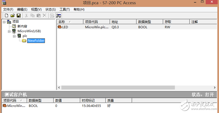Open the 工具(T) menu
The height and width of the screenshot is (113, 219).
click(x=65, y=10)
